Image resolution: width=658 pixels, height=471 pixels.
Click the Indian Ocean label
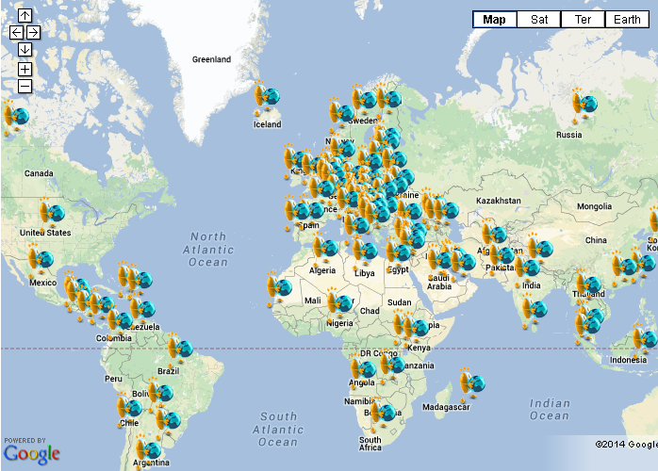click(550, 410)
